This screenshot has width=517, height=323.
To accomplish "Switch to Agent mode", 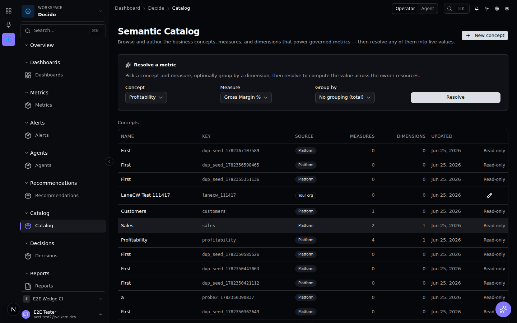I will point(428,9).
